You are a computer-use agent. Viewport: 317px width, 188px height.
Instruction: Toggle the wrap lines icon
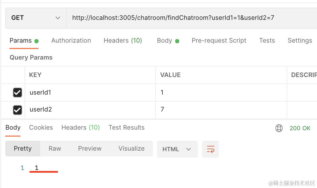point(210,149)
